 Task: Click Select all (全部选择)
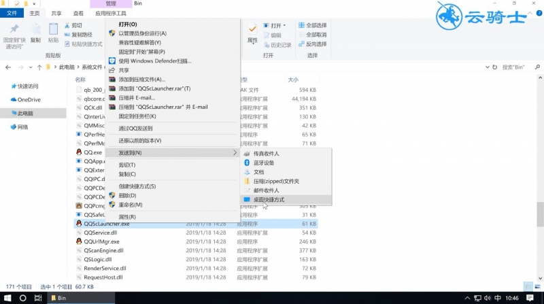pos(313,25)
